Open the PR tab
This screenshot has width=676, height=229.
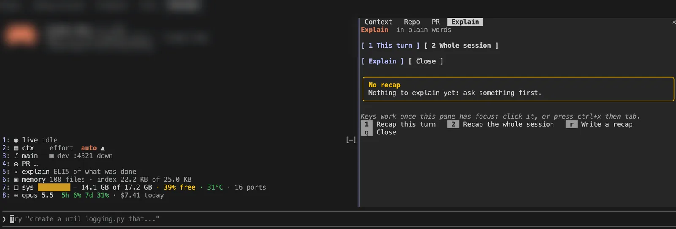tap(436, 22)
